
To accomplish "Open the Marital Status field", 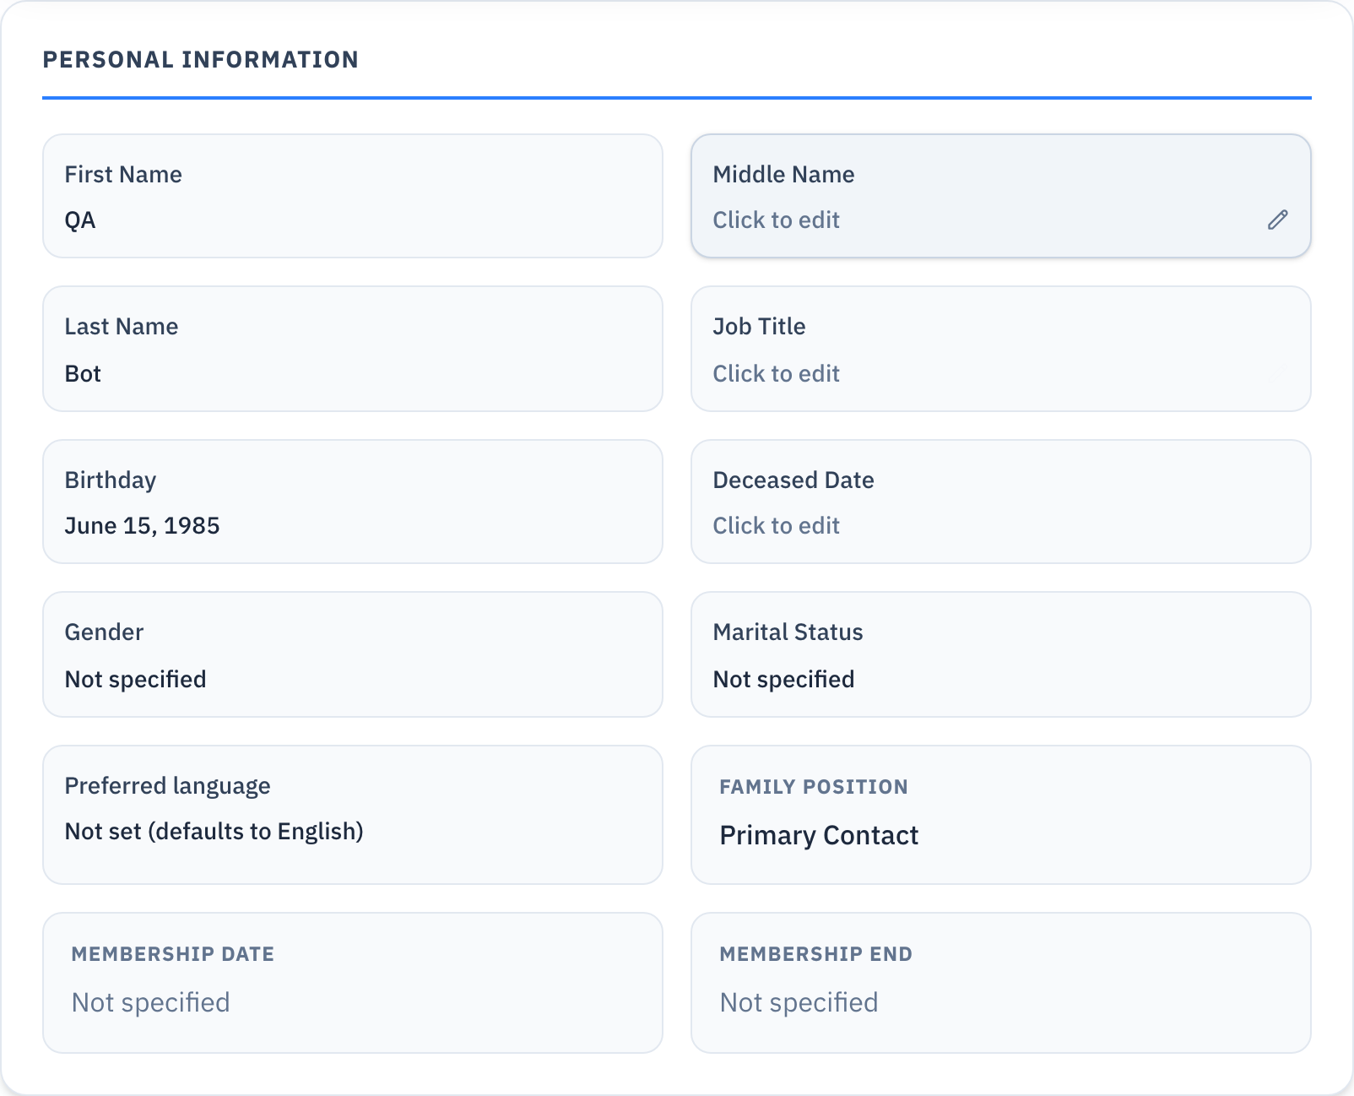I will click(1001, 654).
